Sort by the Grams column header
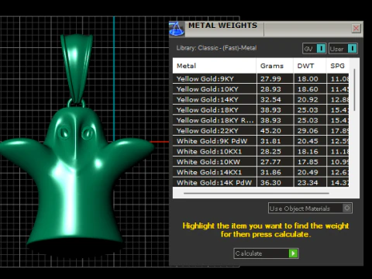The image size is (372, 279). 275,66
